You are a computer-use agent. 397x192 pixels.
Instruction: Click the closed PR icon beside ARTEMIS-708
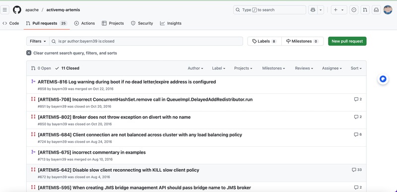(x=33, y=99)
